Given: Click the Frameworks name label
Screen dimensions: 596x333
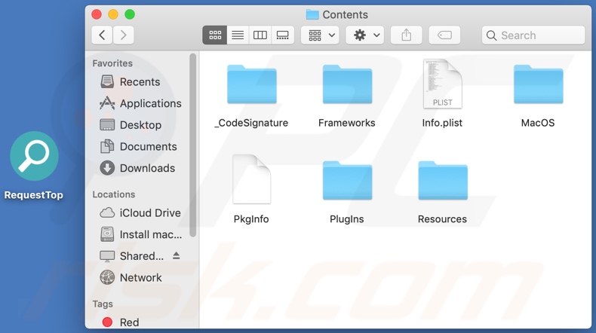Looking at the screenshot, I should 346,123.
